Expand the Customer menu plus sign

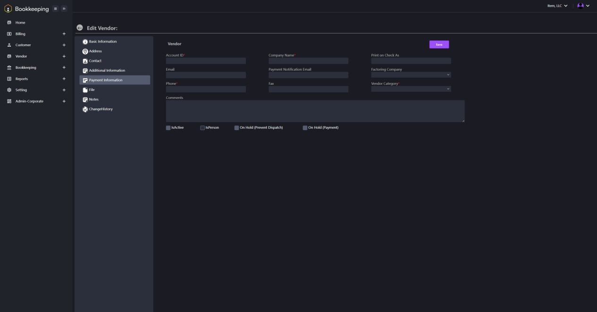(x=64, y=45)
